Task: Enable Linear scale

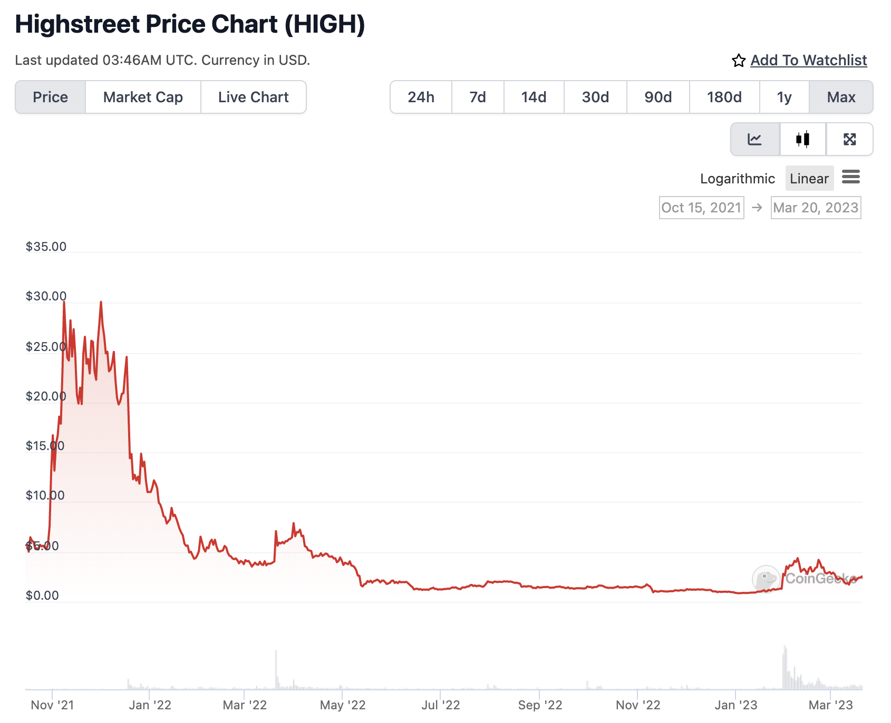Action: (809, 179)
